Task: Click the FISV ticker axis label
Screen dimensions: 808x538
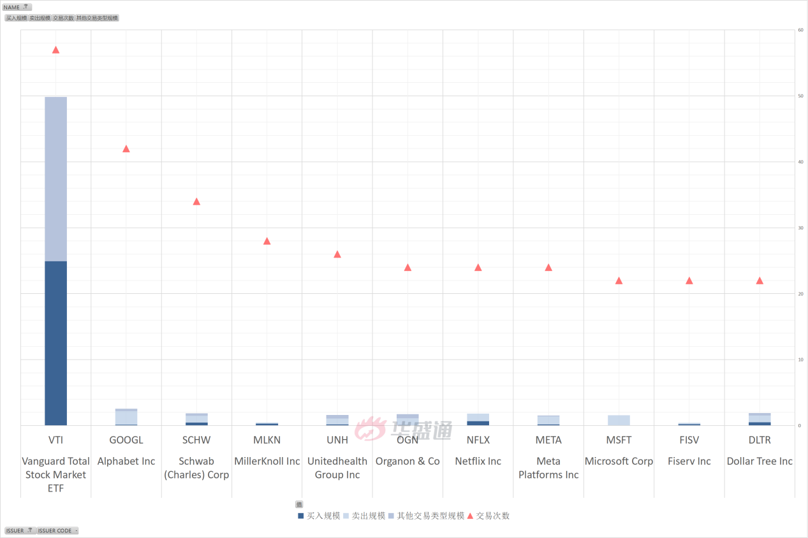Action: (689, 440)
